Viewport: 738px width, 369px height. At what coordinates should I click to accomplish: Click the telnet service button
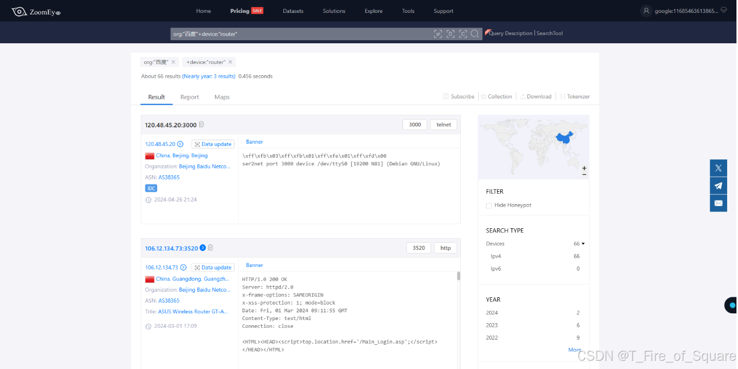pyautogui.click(x=444, y=125)
